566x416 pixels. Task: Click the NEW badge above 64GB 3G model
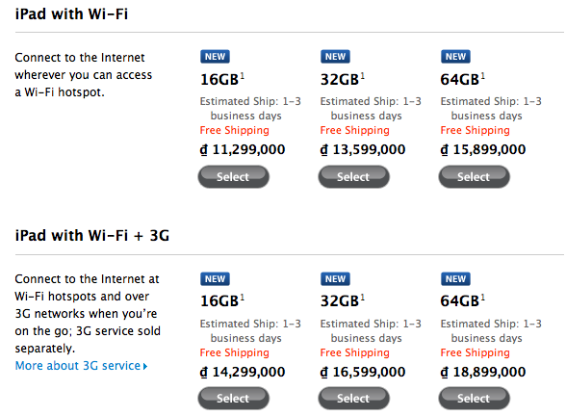click(x=455, y=279)
